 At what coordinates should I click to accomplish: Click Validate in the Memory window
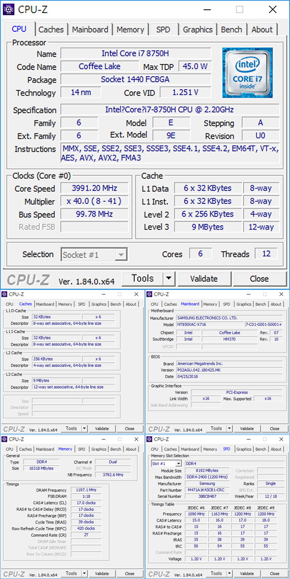tap(102, 574)
